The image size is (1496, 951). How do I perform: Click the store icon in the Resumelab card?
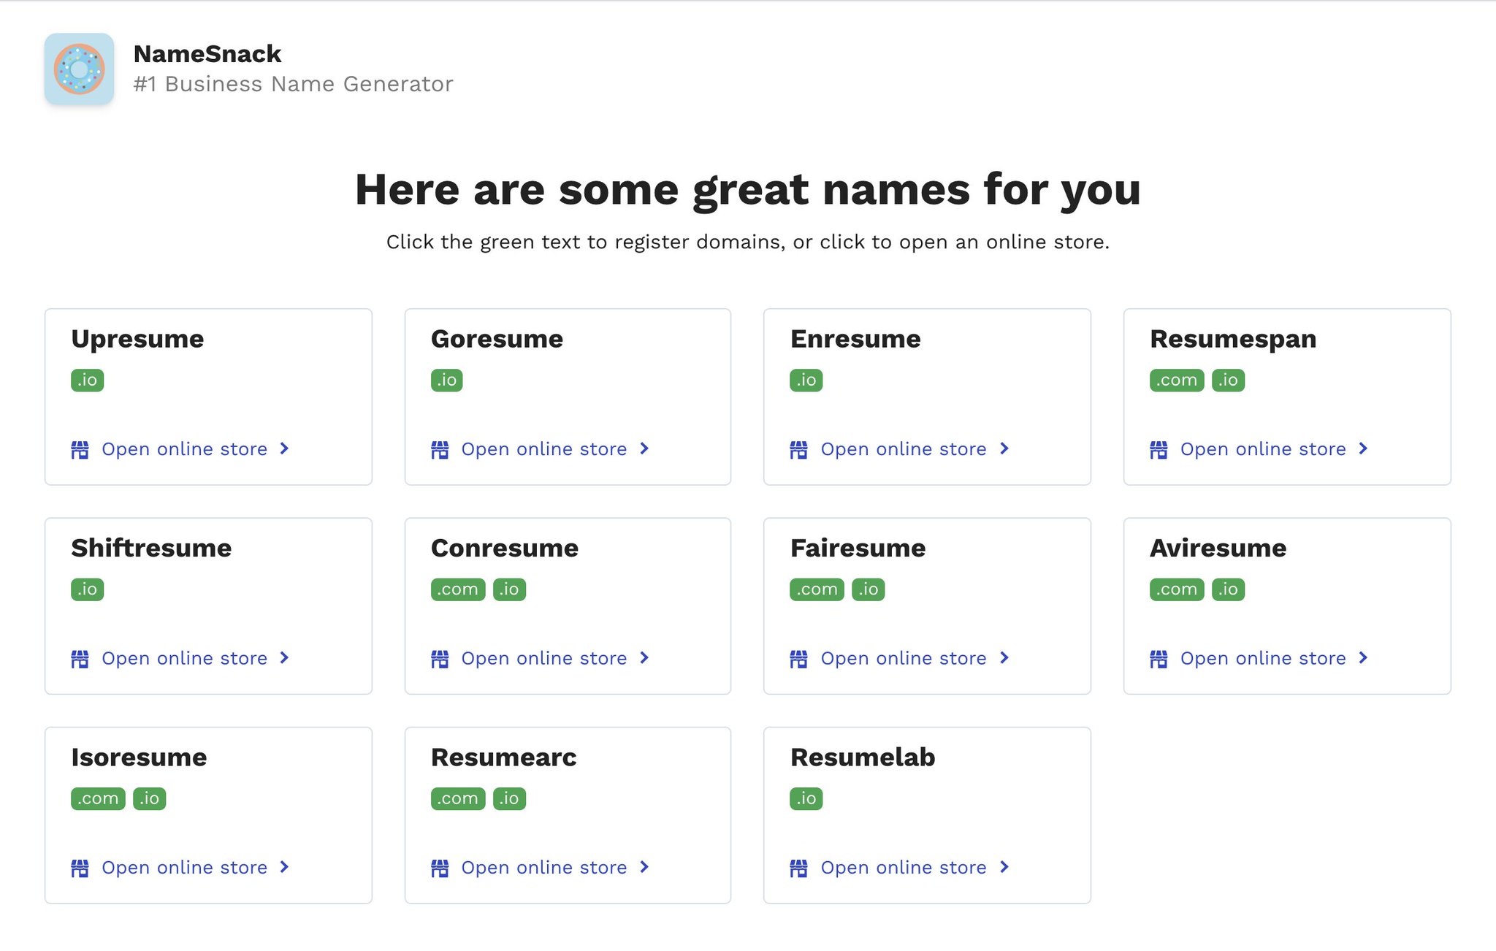(x=798, y=868)
